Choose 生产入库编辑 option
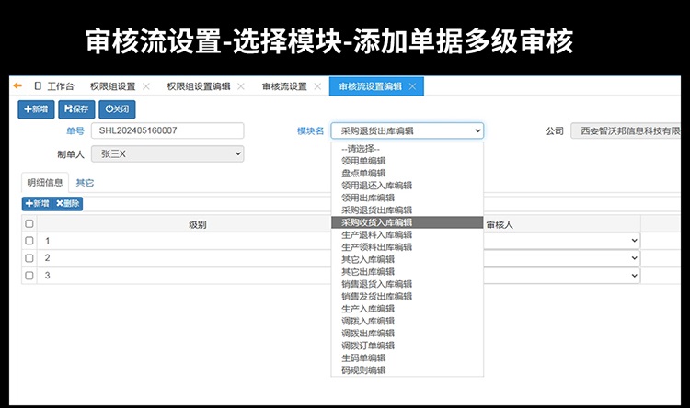Image resolution: width=690 pixels, height=408 pixels. pos(407,309)
